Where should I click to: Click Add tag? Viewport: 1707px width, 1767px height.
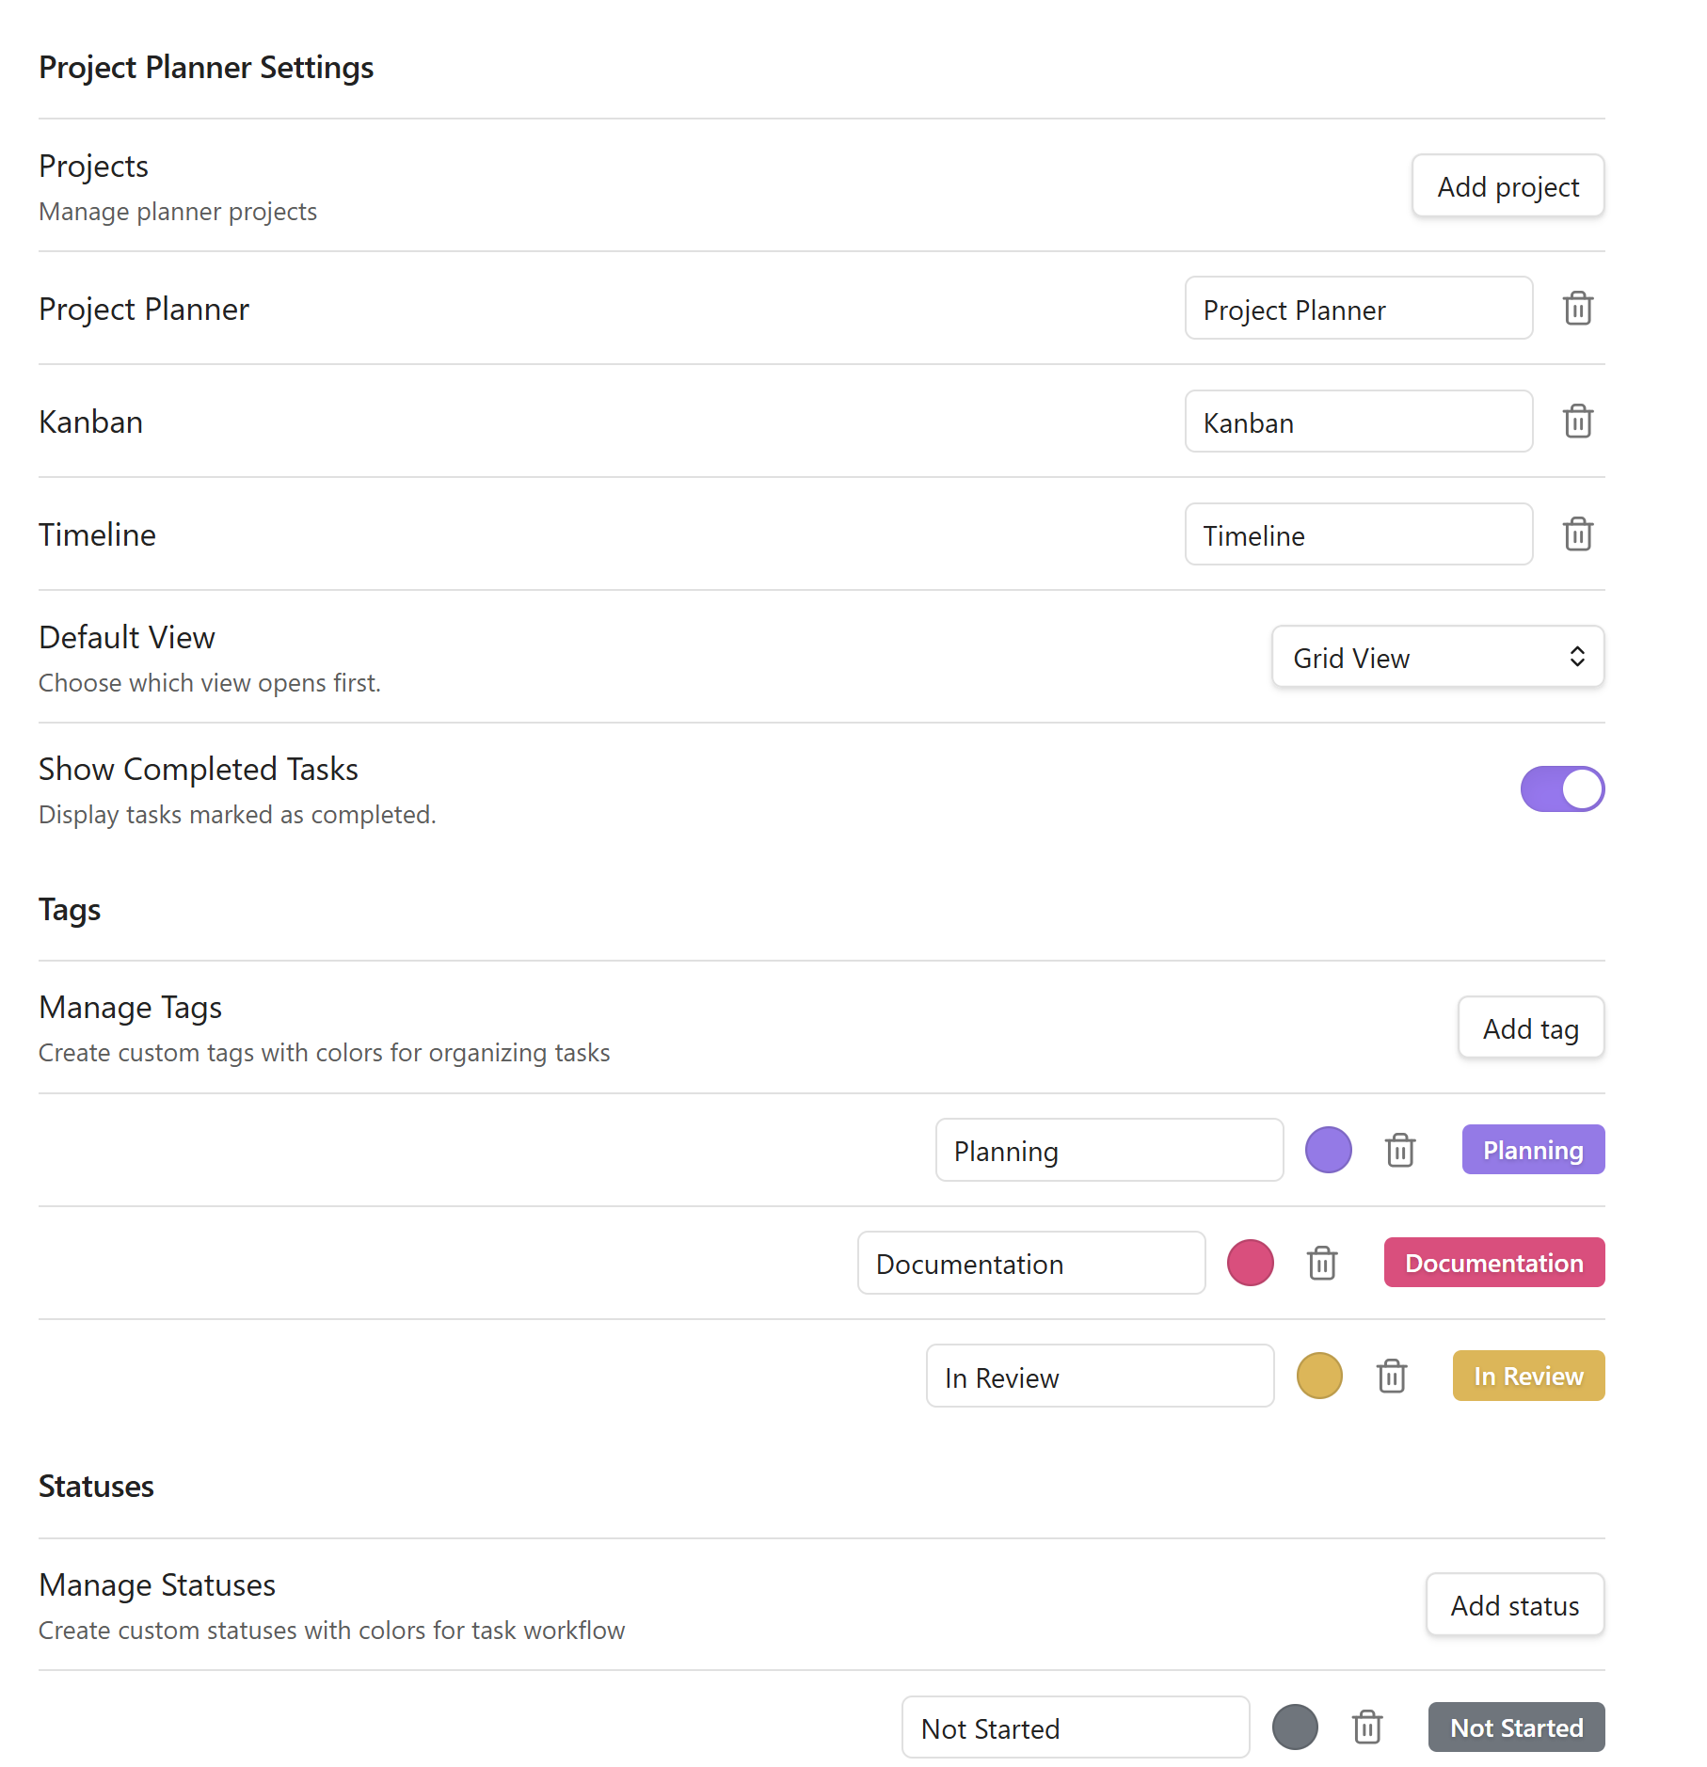tap(1530, 1027)
